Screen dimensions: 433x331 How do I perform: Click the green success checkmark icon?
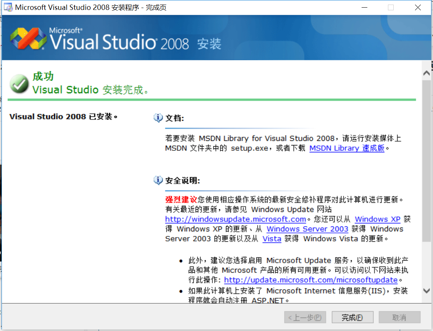click(x=19, y=84)
